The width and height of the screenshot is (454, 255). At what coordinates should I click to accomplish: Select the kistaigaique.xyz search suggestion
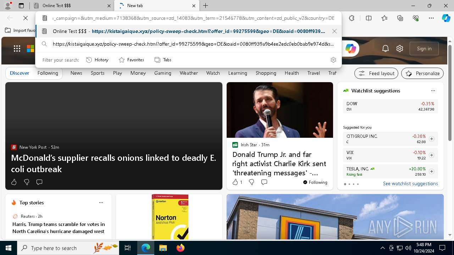(189, 44)
